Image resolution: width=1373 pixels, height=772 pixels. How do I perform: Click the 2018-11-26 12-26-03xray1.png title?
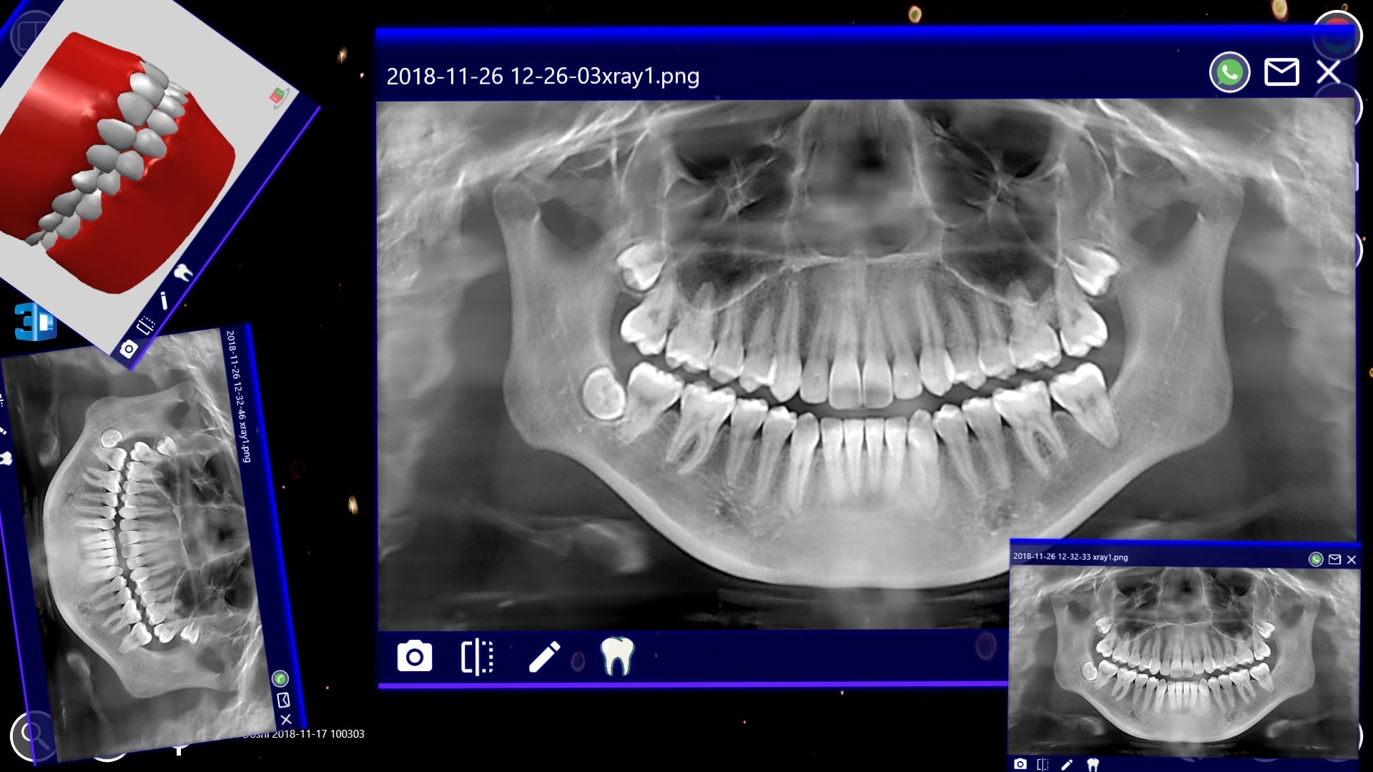pyautogui.click(x=543, y=76)
